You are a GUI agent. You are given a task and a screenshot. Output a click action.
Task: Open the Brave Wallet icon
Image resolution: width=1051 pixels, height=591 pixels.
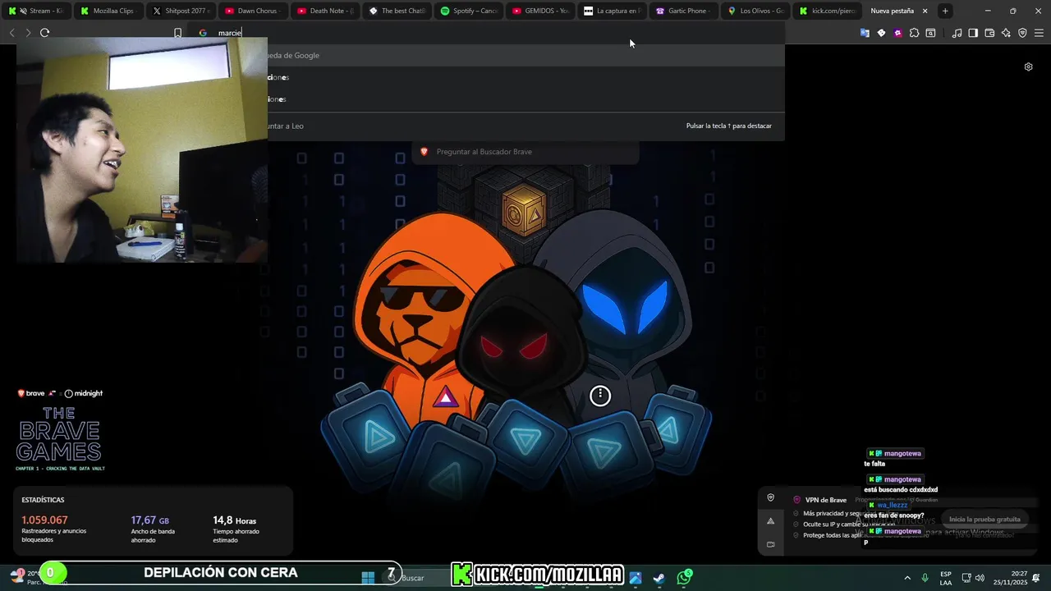click(989, 33)
